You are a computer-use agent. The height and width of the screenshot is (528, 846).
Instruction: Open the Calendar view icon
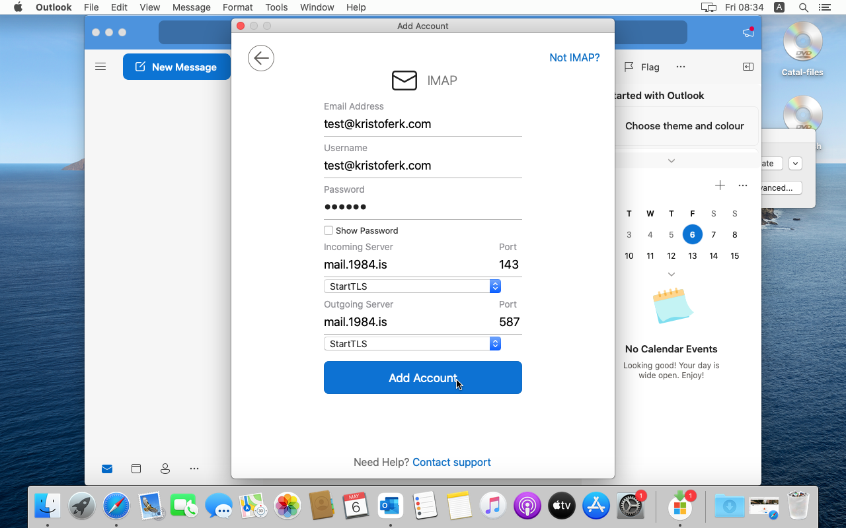click(136, 469)
